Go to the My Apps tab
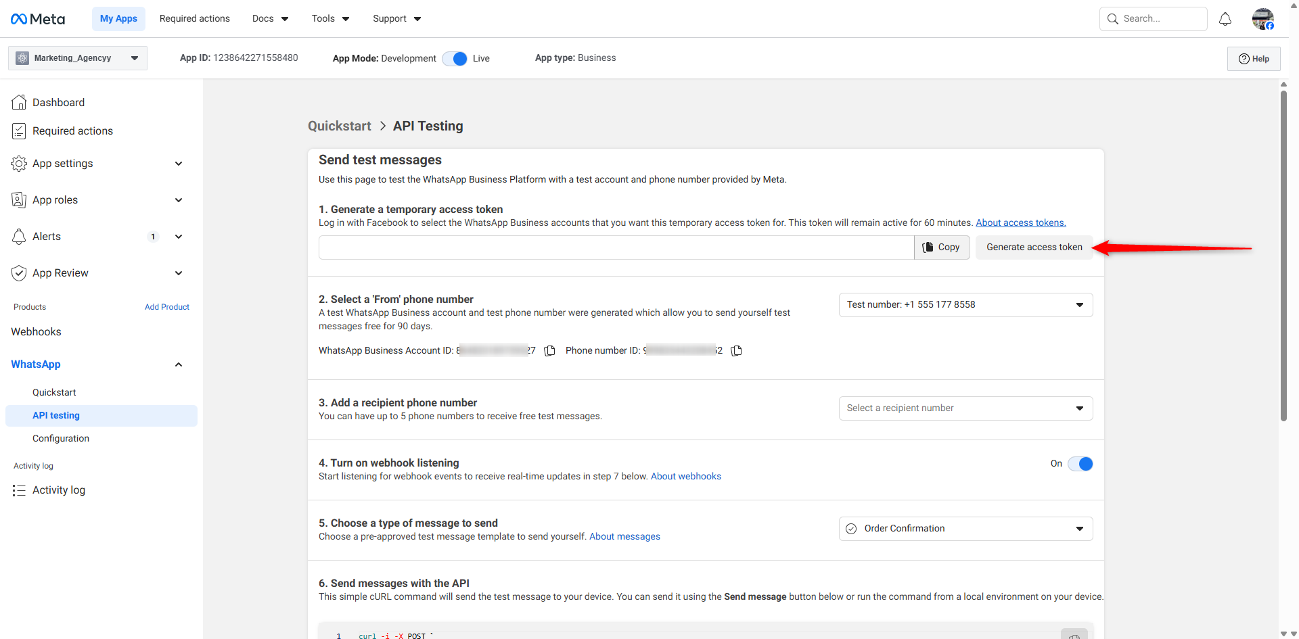 [x=118, y=19]
